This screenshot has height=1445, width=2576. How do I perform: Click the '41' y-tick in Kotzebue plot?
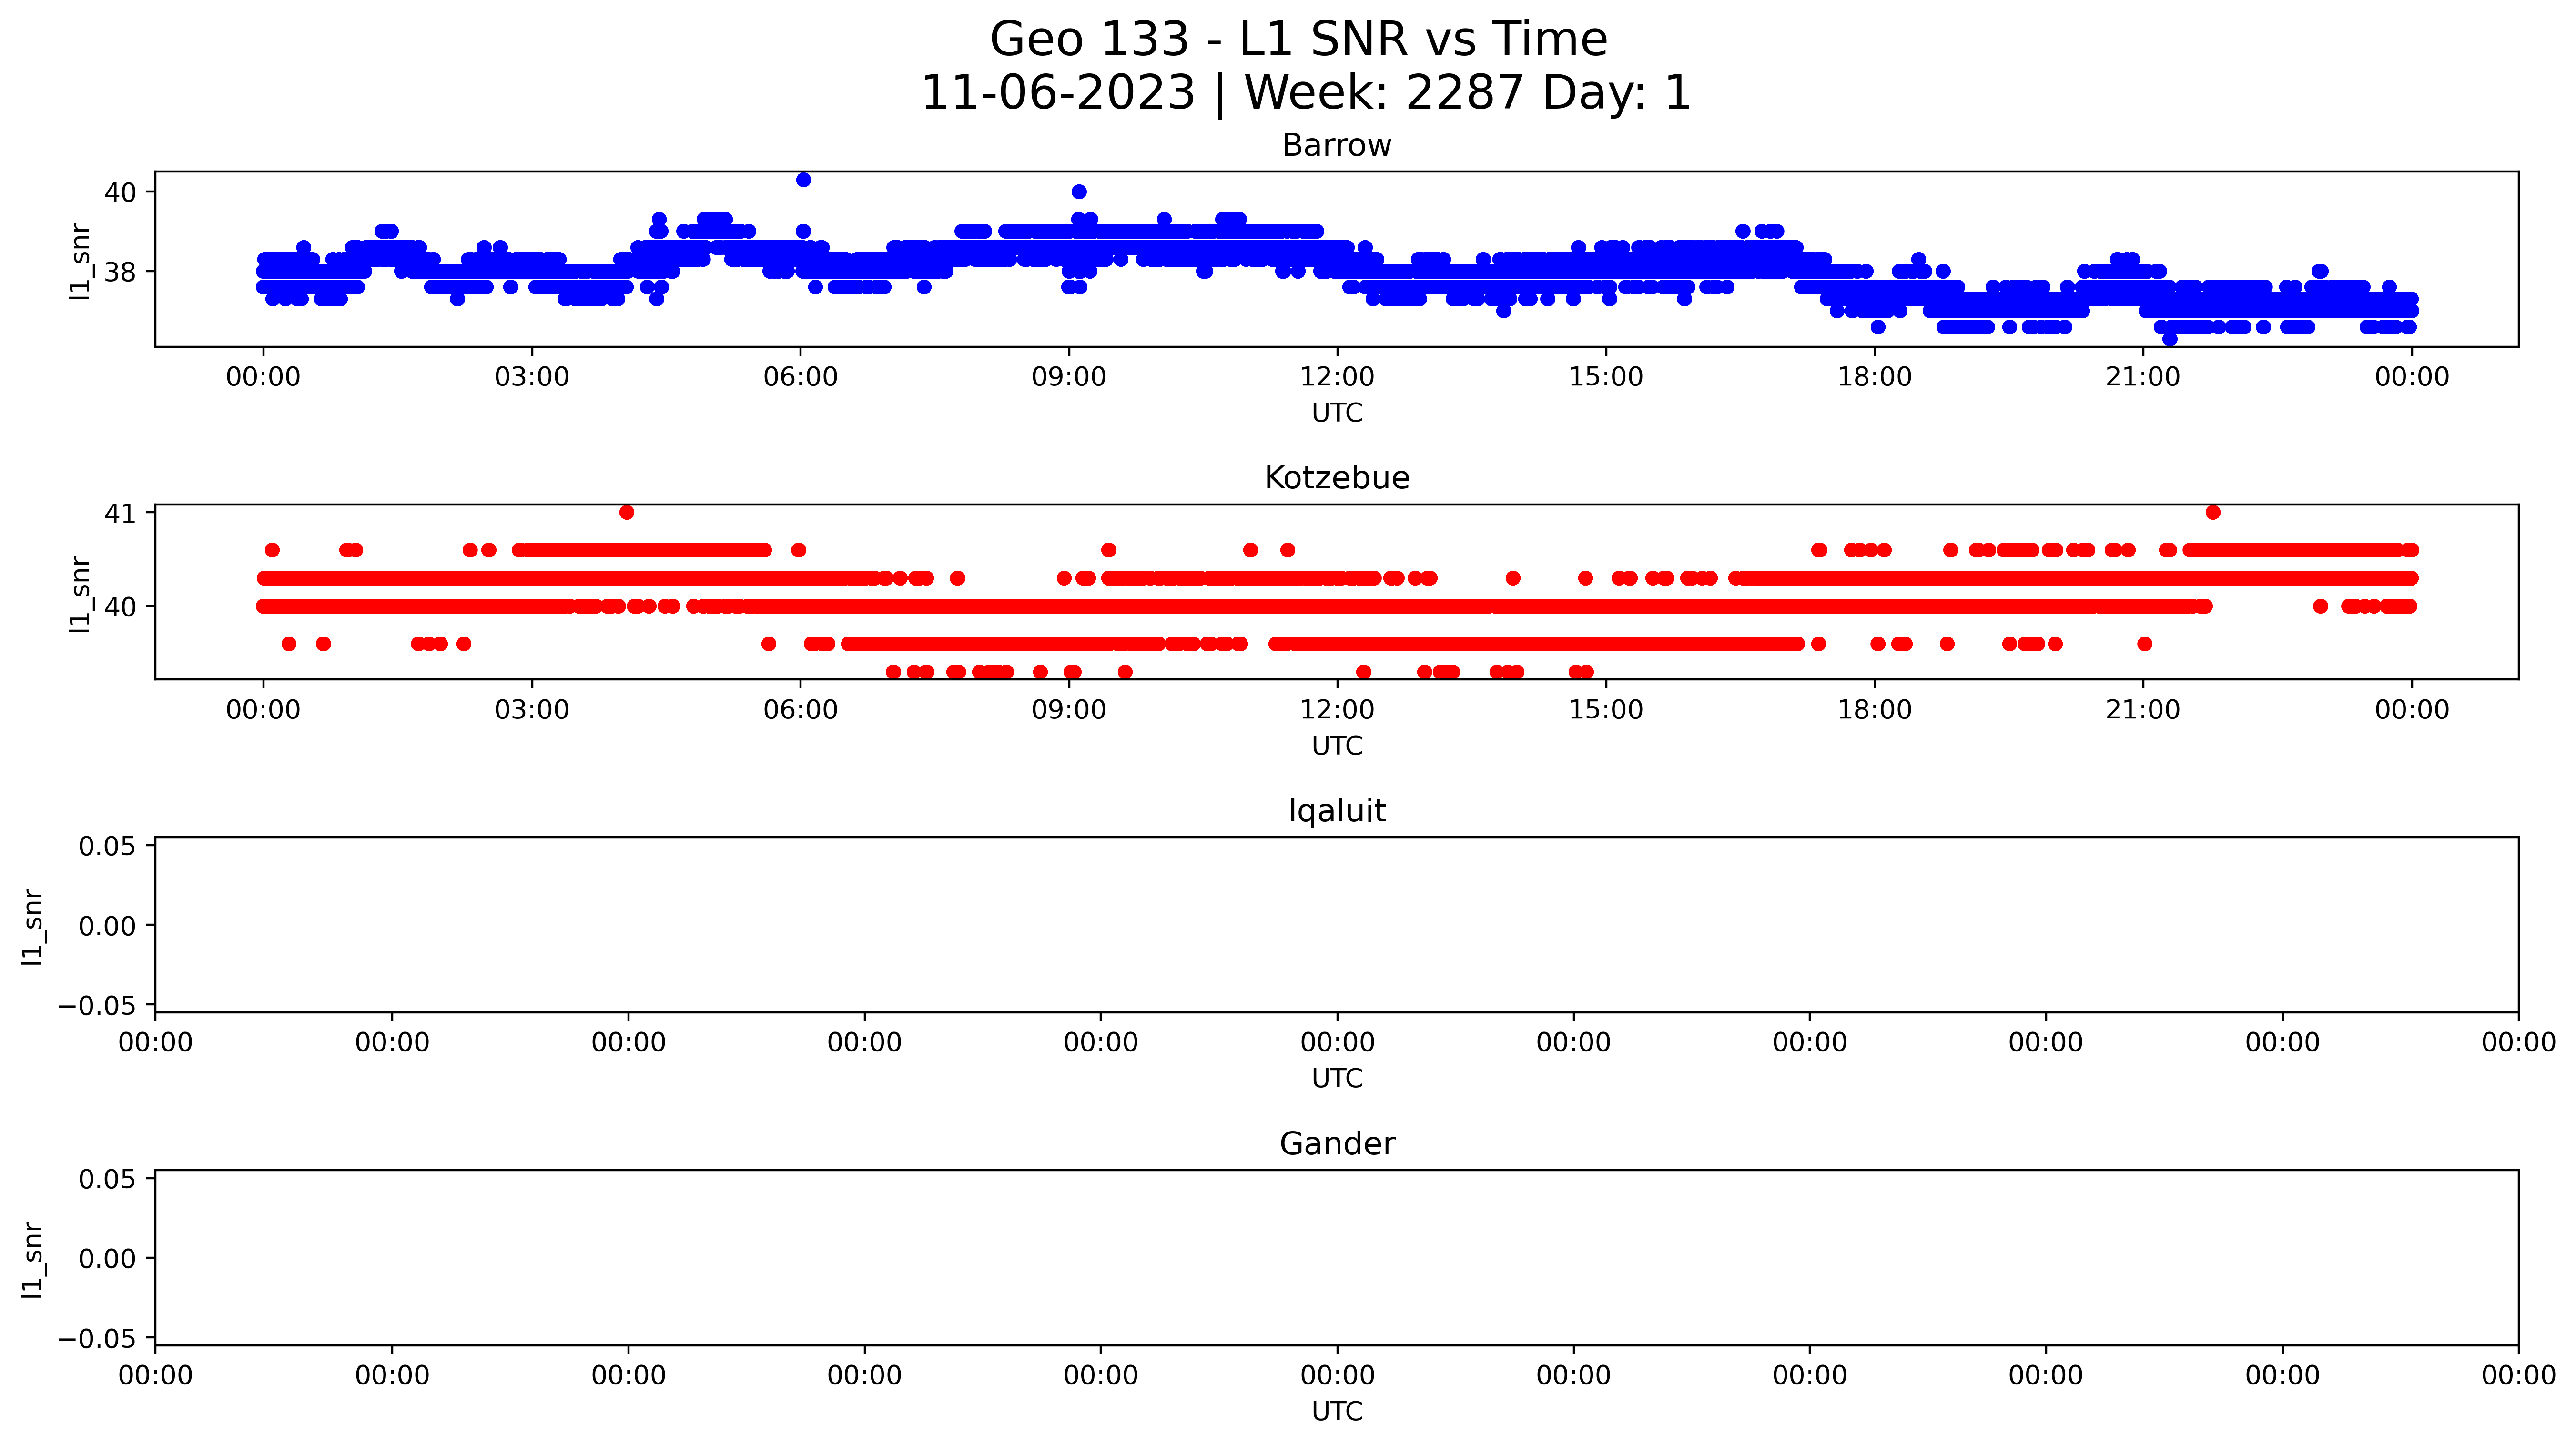pyautogui.click(x=120, y=513)
